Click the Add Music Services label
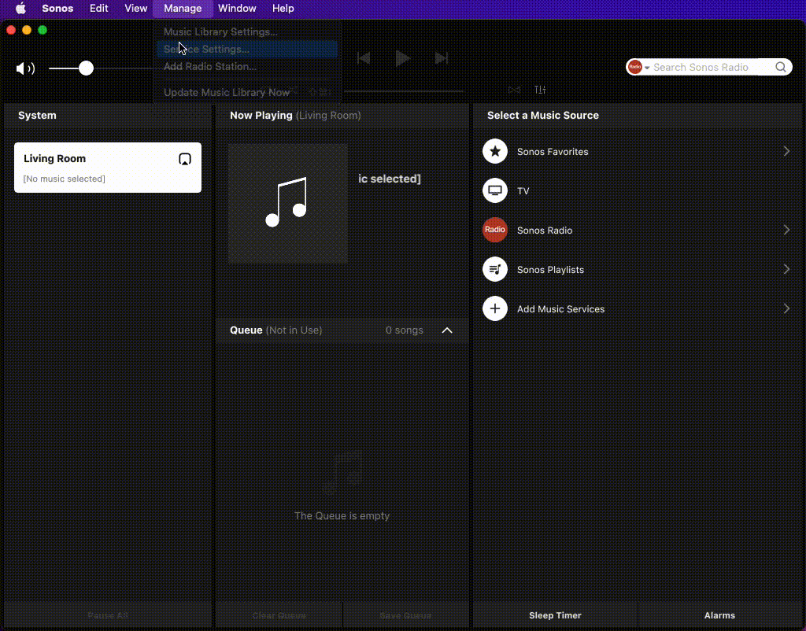Image resolution: width=806 pixels, height=631 pixels. pos(560,309)
